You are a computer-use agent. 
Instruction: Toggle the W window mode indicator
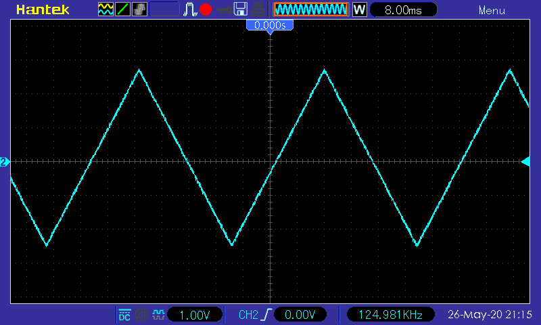tap(359, 9)
